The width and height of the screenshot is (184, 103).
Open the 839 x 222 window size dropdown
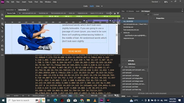point(96,96)
